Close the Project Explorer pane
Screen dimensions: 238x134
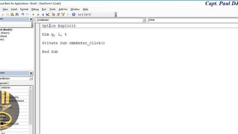(31, 19)
